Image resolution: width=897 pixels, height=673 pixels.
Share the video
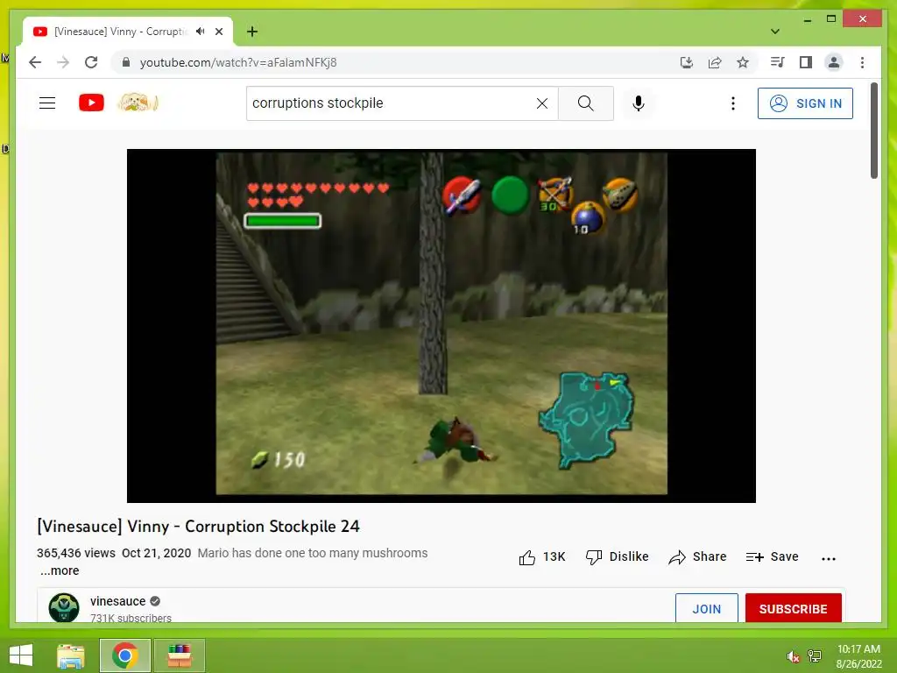(x=697, y=556)
